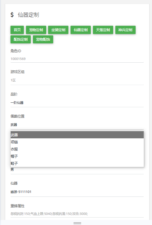This screenshot has width=152, height=225.
Task: Open 配饰定制 page
Action: tap(21, 39)
